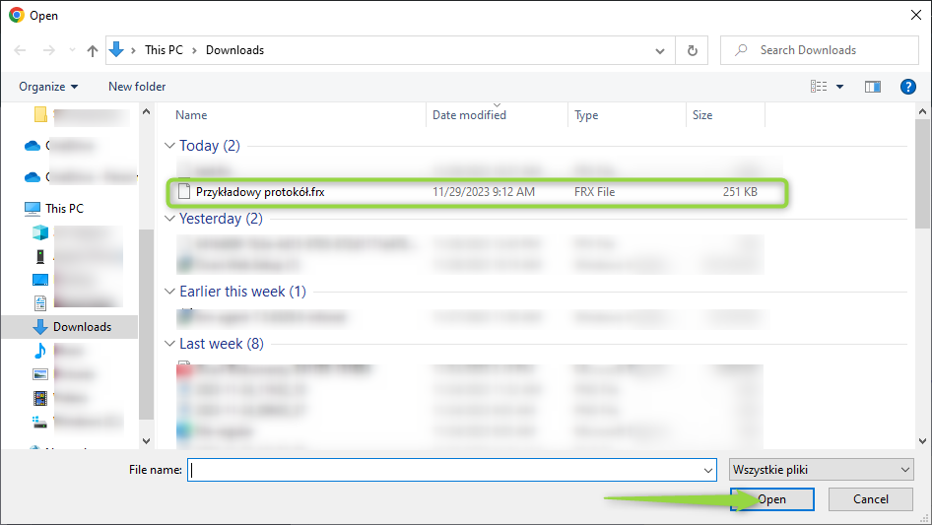Viewport: 932px width, 525px height.
Task: Click the Open button
Action: (x=771, y=499)
